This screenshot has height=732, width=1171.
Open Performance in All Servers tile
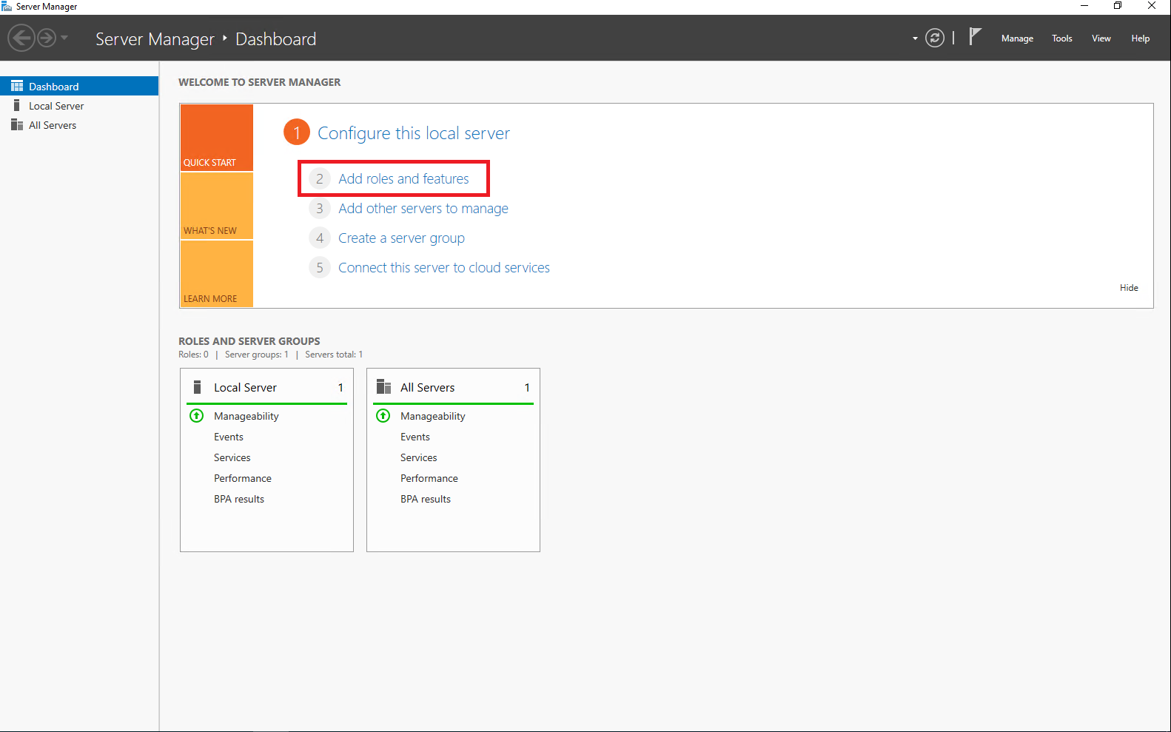(x=429, y=478)
